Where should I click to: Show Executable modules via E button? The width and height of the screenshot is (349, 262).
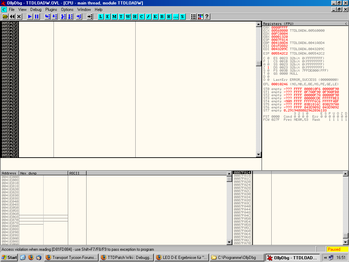pos(108,17)
